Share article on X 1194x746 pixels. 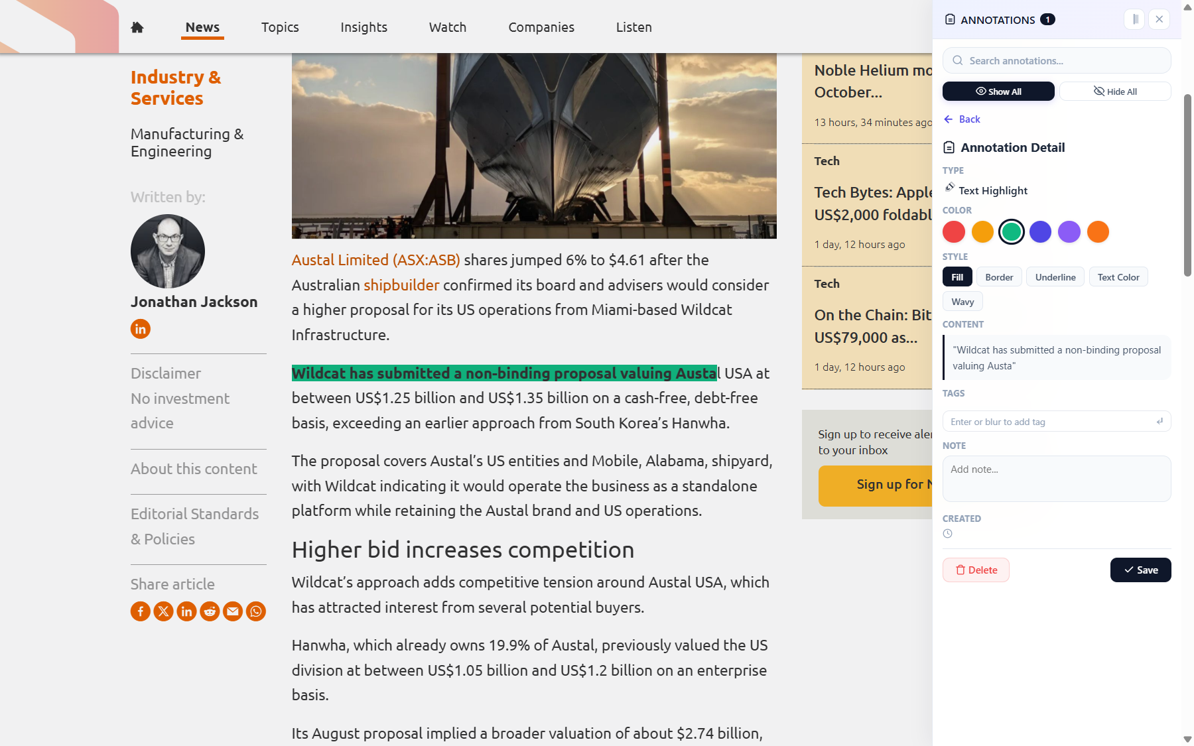(x=164, y=611)
